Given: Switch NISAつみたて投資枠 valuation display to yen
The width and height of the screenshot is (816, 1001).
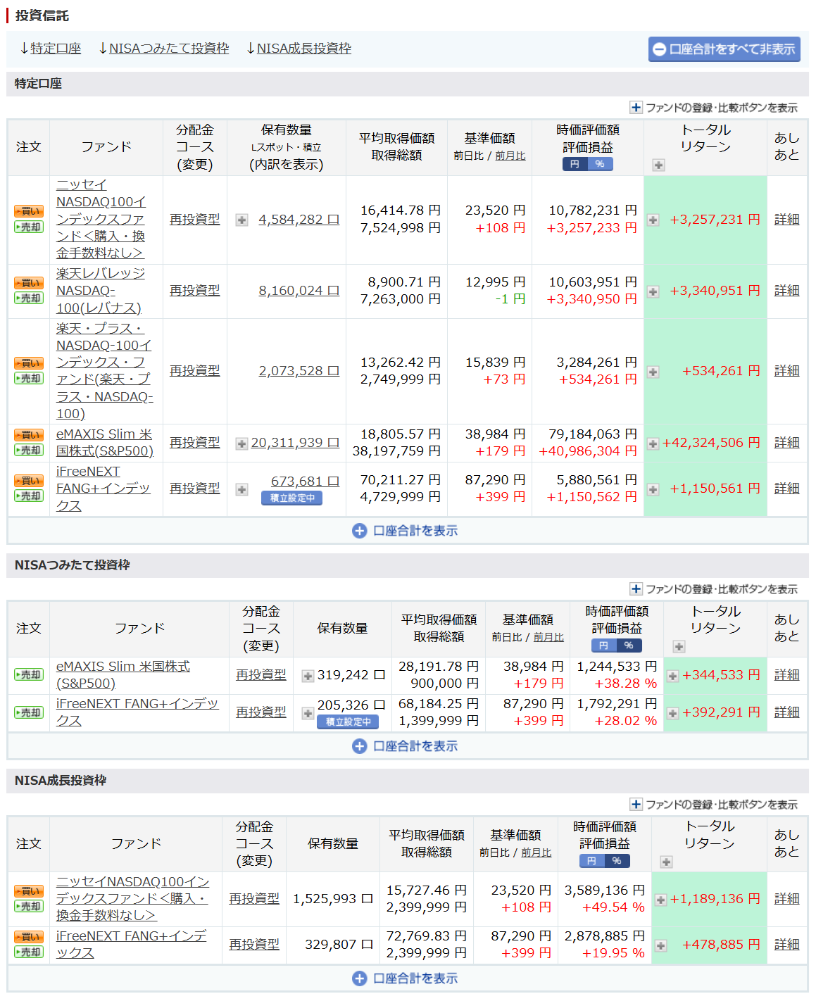Looking at the screenshot, I should 603,646.
